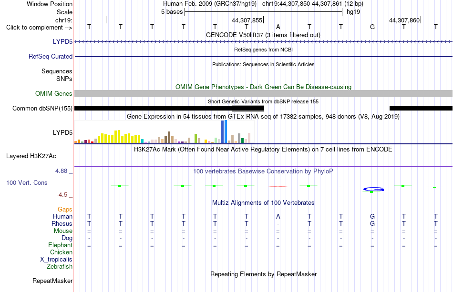Click the Dog species label

point(67,238)
